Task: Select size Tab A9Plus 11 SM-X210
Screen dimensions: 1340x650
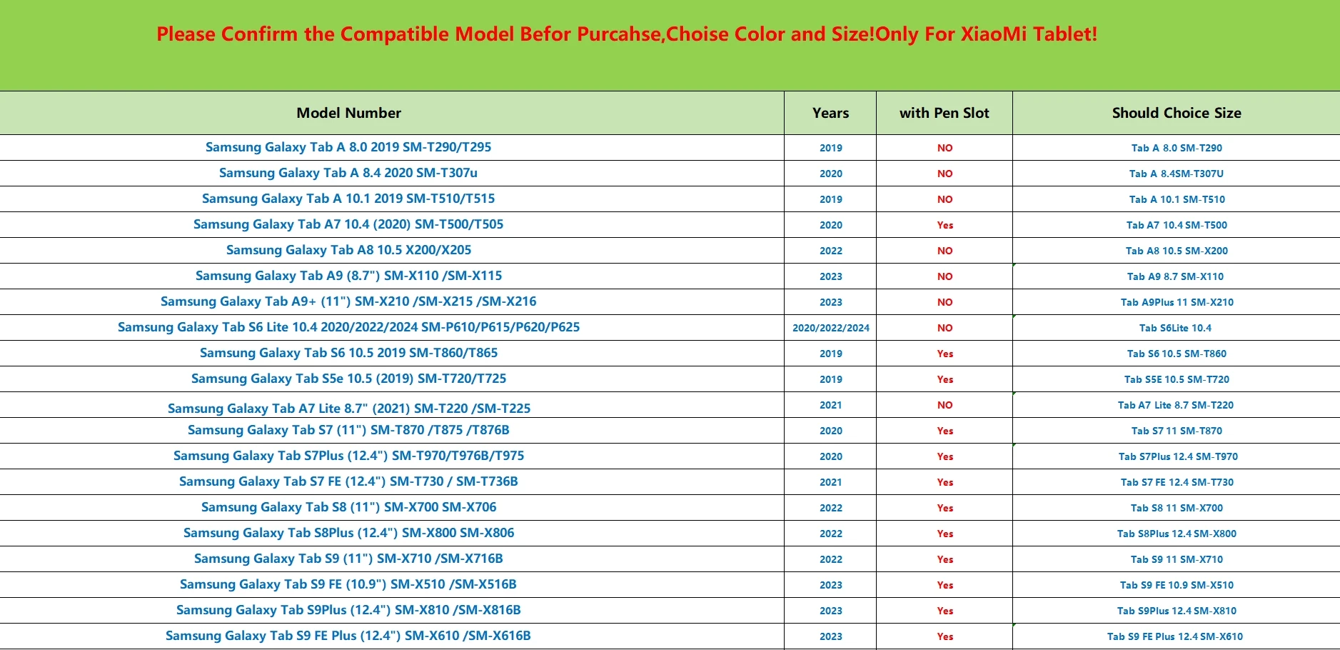Action: pos(1177,302)
